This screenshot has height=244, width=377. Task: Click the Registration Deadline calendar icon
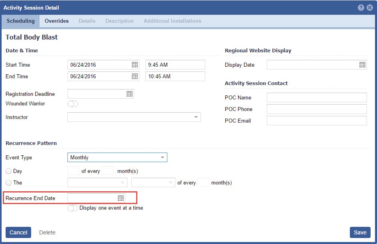pos(129,94)
